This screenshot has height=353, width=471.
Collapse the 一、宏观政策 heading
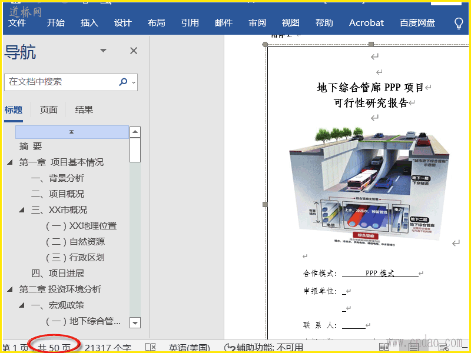point(22,305)
